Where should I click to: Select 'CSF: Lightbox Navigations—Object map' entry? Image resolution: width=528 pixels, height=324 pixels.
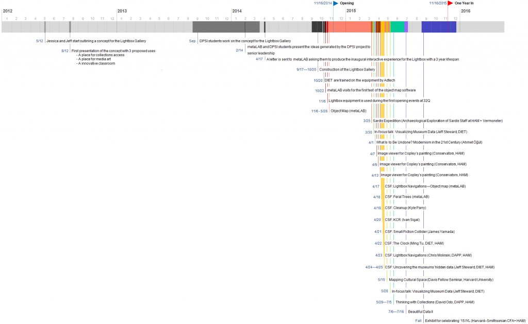tap(425, 186)
